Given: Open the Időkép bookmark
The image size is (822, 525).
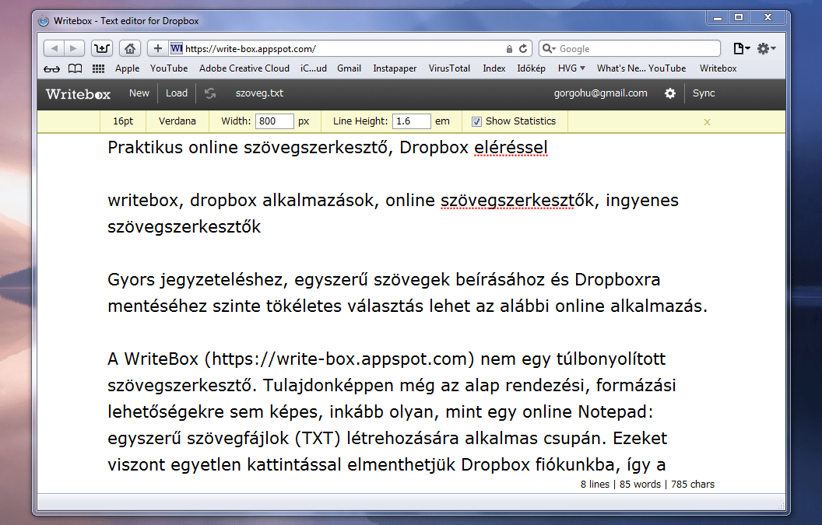Looking at the screenshot, I should [531, 68].
